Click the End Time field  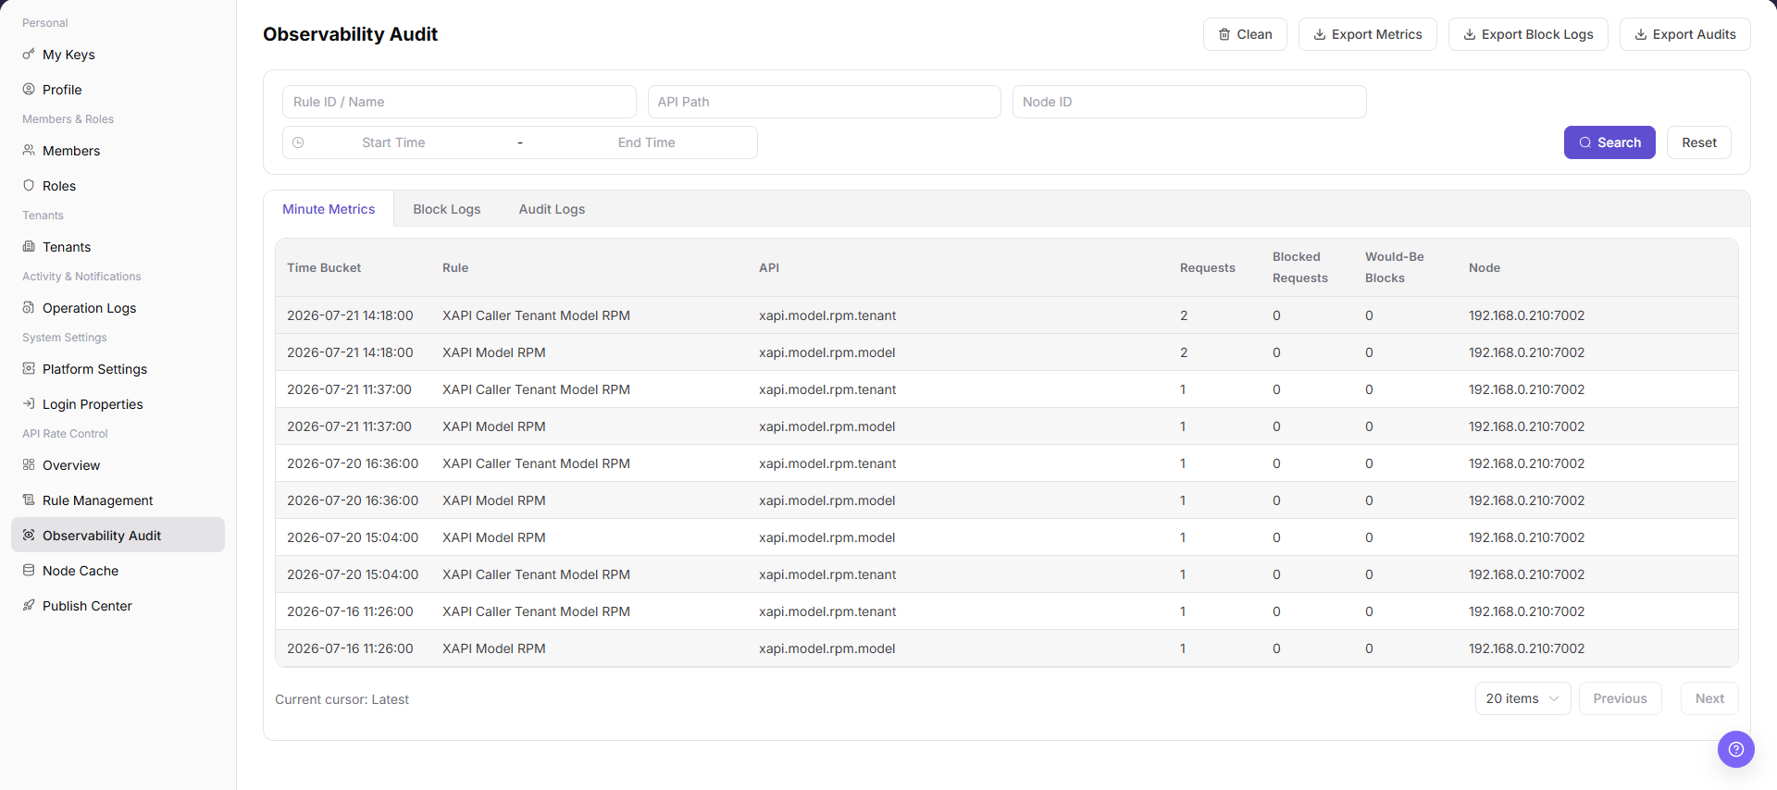[647, 142]
